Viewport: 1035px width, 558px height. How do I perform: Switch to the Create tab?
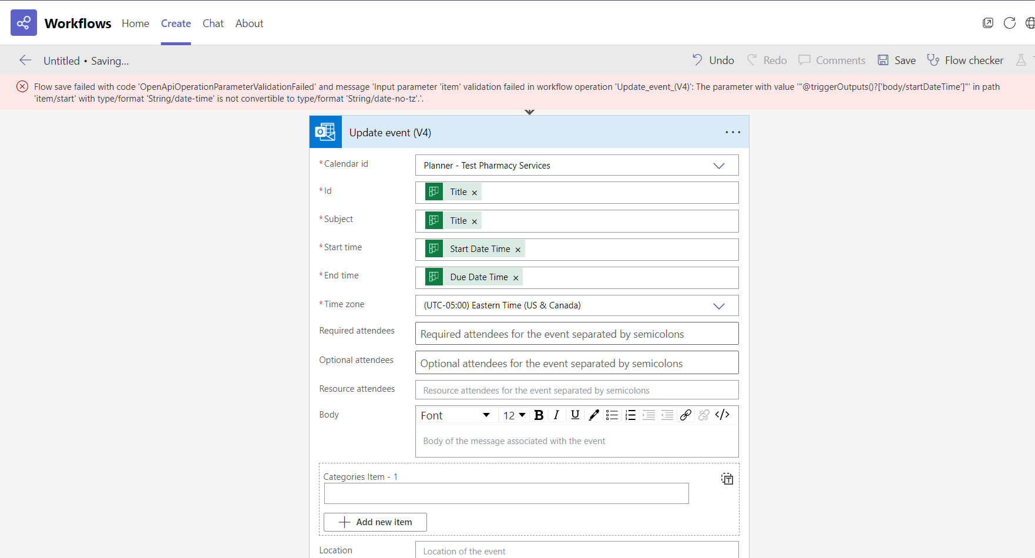[176, 23]
